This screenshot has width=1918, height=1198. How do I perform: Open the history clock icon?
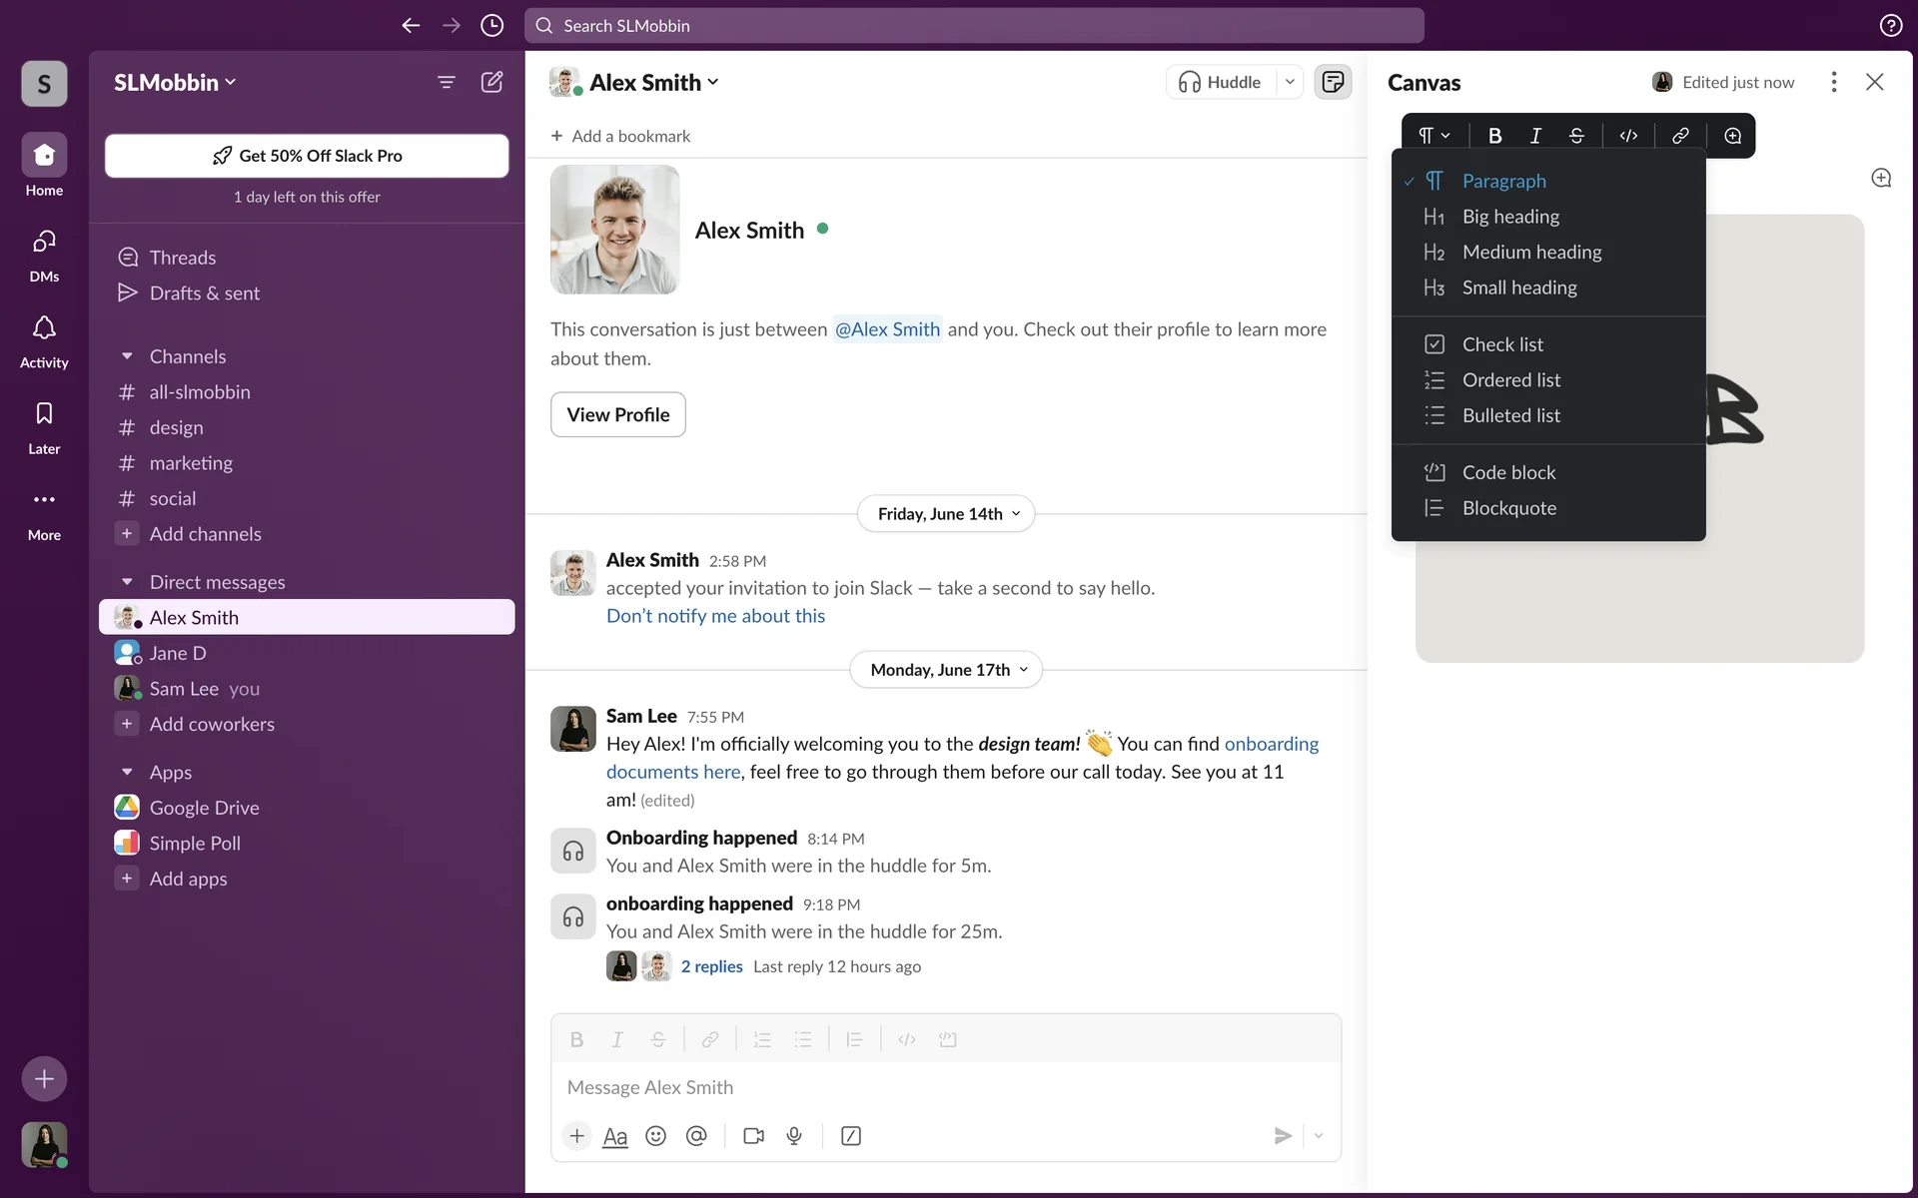tap(491, 25)
